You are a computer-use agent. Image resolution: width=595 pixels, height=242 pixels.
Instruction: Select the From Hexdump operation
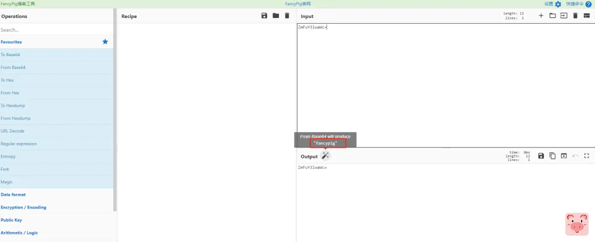56,118
